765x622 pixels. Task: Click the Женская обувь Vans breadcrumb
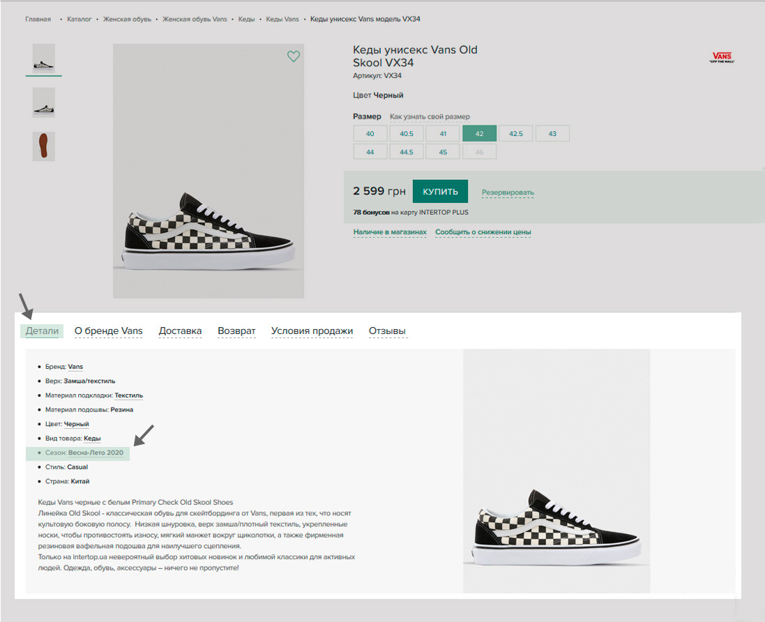[x=195, y=19]
